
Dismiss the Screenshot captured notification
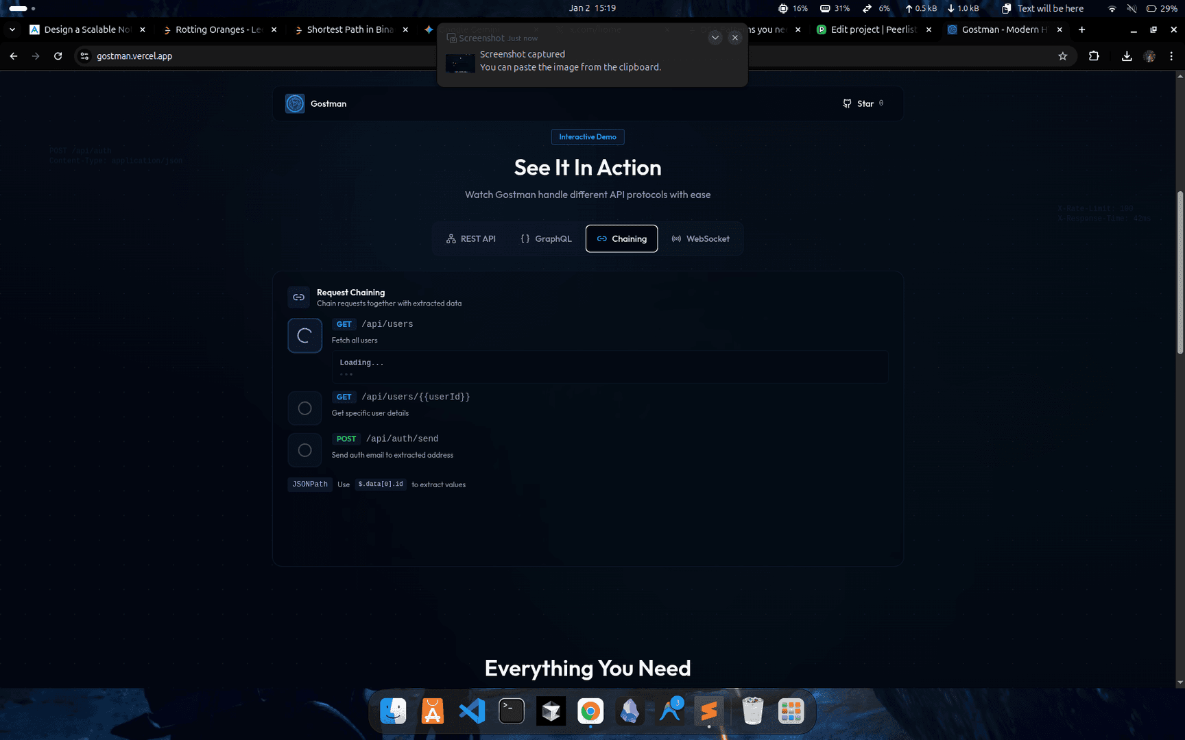[x=734, y=38]
